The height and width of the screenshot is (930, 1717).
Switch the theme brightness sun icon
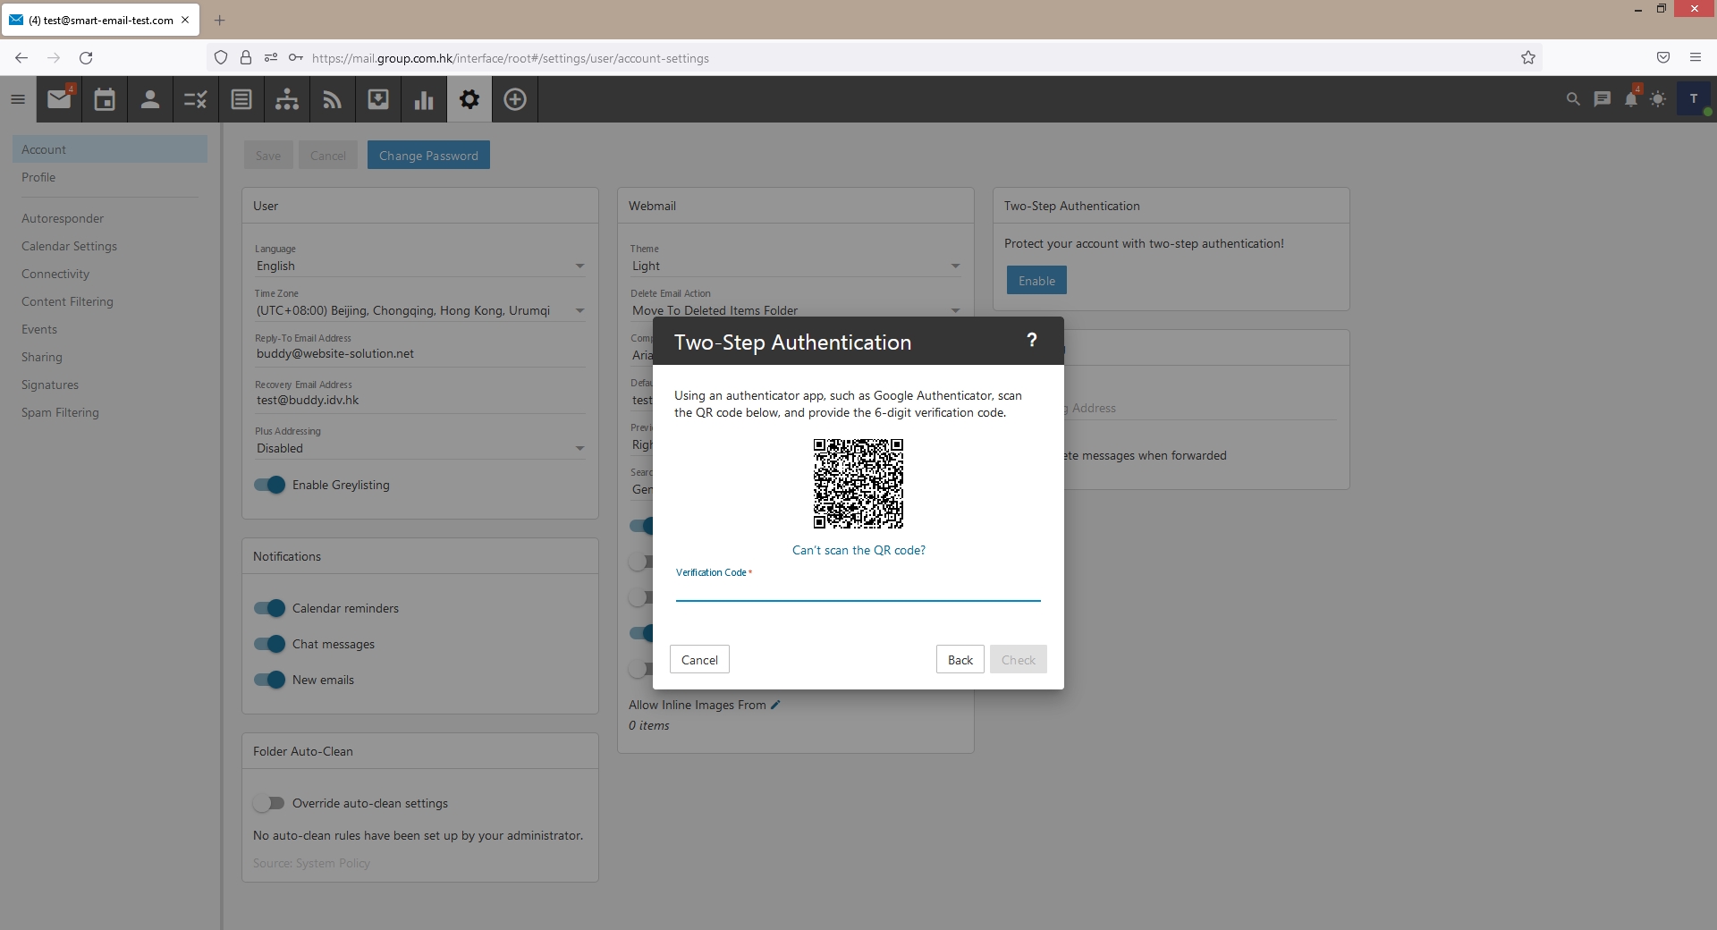coord(1658,99)
